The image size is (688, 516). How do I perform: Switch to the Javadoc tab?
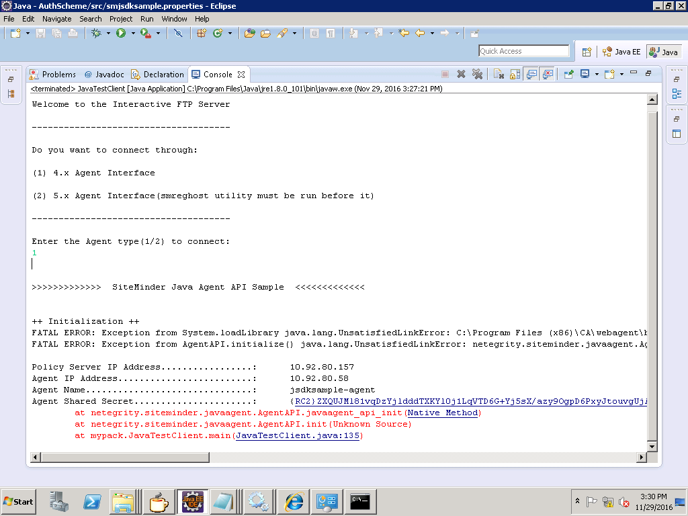pyautogui.click(x=104, y=75)
